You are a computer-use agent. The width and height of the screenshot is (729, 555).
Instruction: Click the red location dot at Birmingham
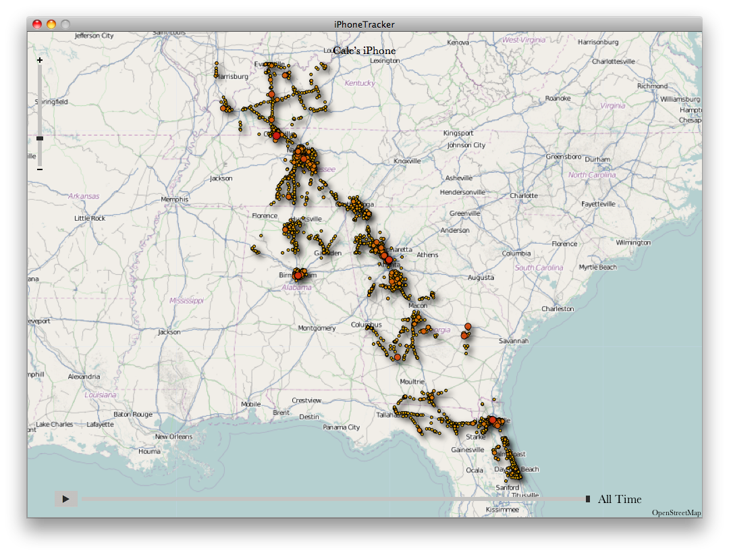298,275
